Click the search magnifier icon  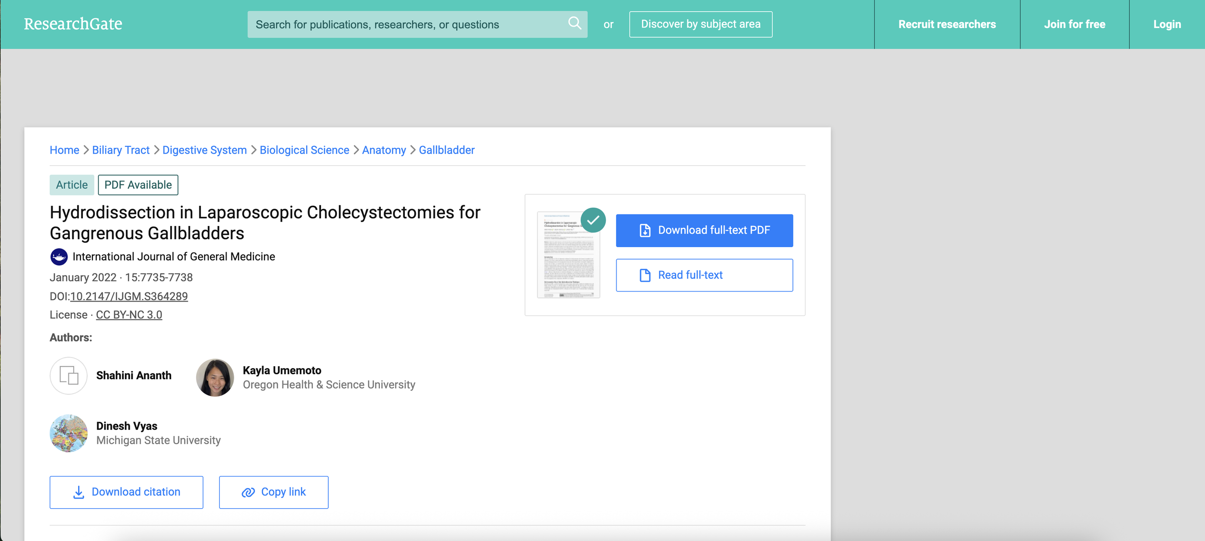[574, 23]
